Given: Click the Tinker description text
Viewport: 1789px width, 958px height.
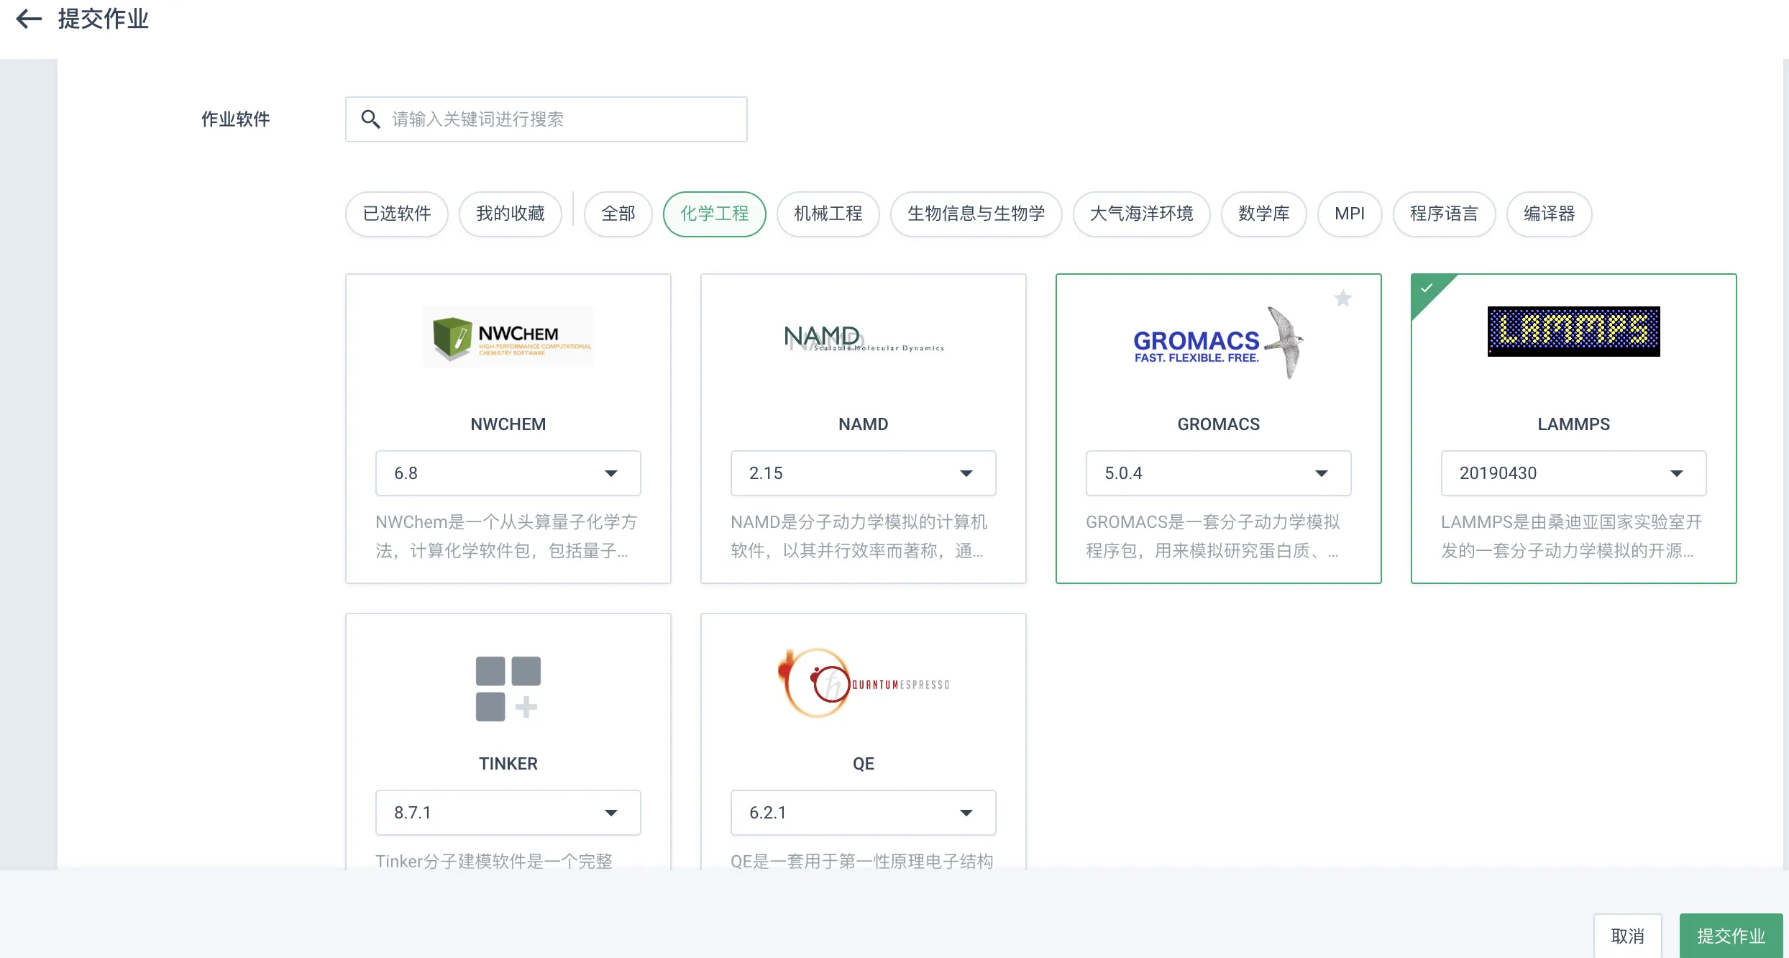Looking at the screenshot, I should (494, 861).
